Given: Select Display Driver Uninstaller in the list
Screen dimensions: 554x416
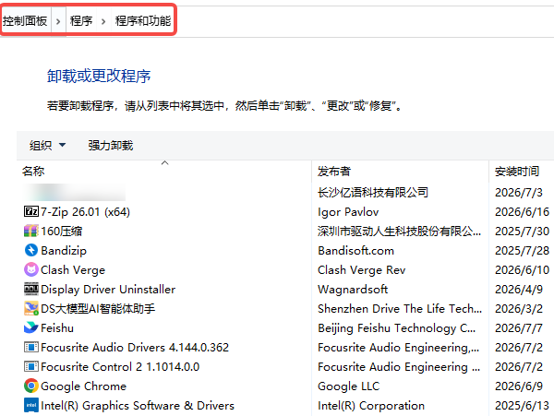Looking at the screenshot, I should point(108,289).
